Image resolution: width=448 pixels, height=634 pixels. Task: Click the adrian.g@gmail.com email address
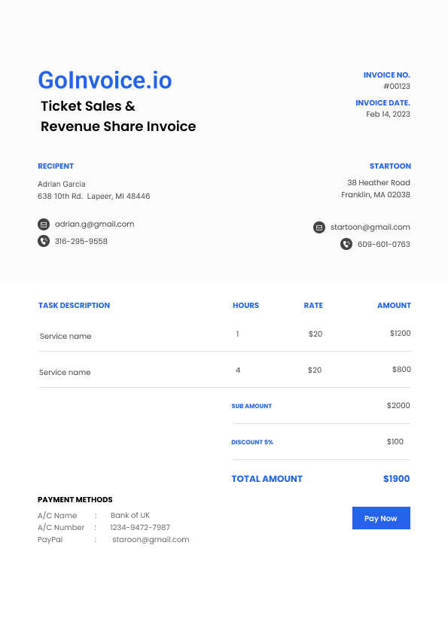(x=95, y=224)
